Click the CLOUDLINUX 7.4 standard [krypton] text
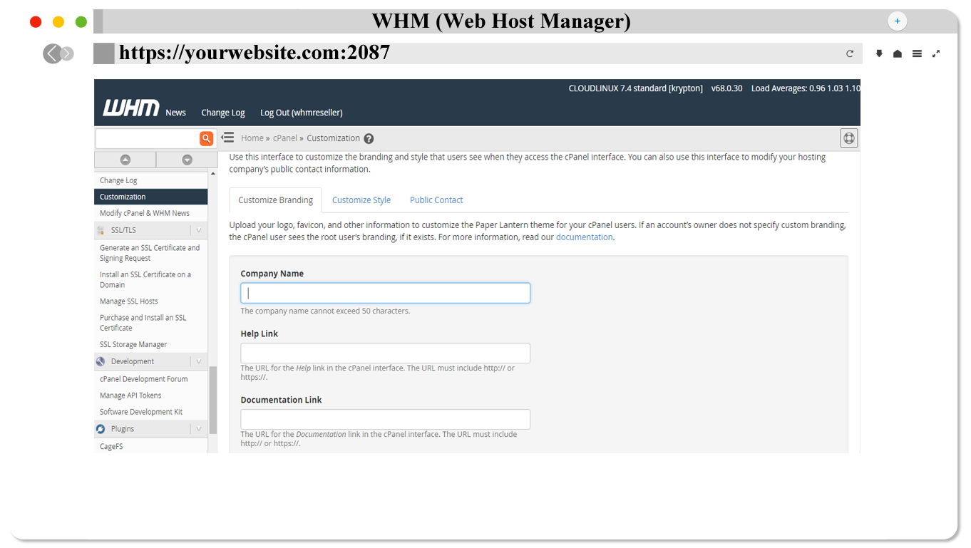This screenshot has width=971, height=548. (x=635, y=88)
